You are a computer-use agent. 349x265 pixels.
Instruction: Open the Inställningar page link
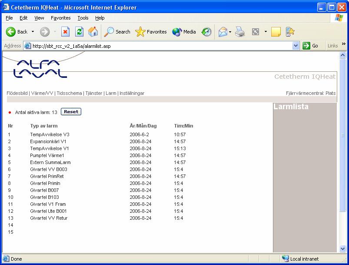(132, 93)
